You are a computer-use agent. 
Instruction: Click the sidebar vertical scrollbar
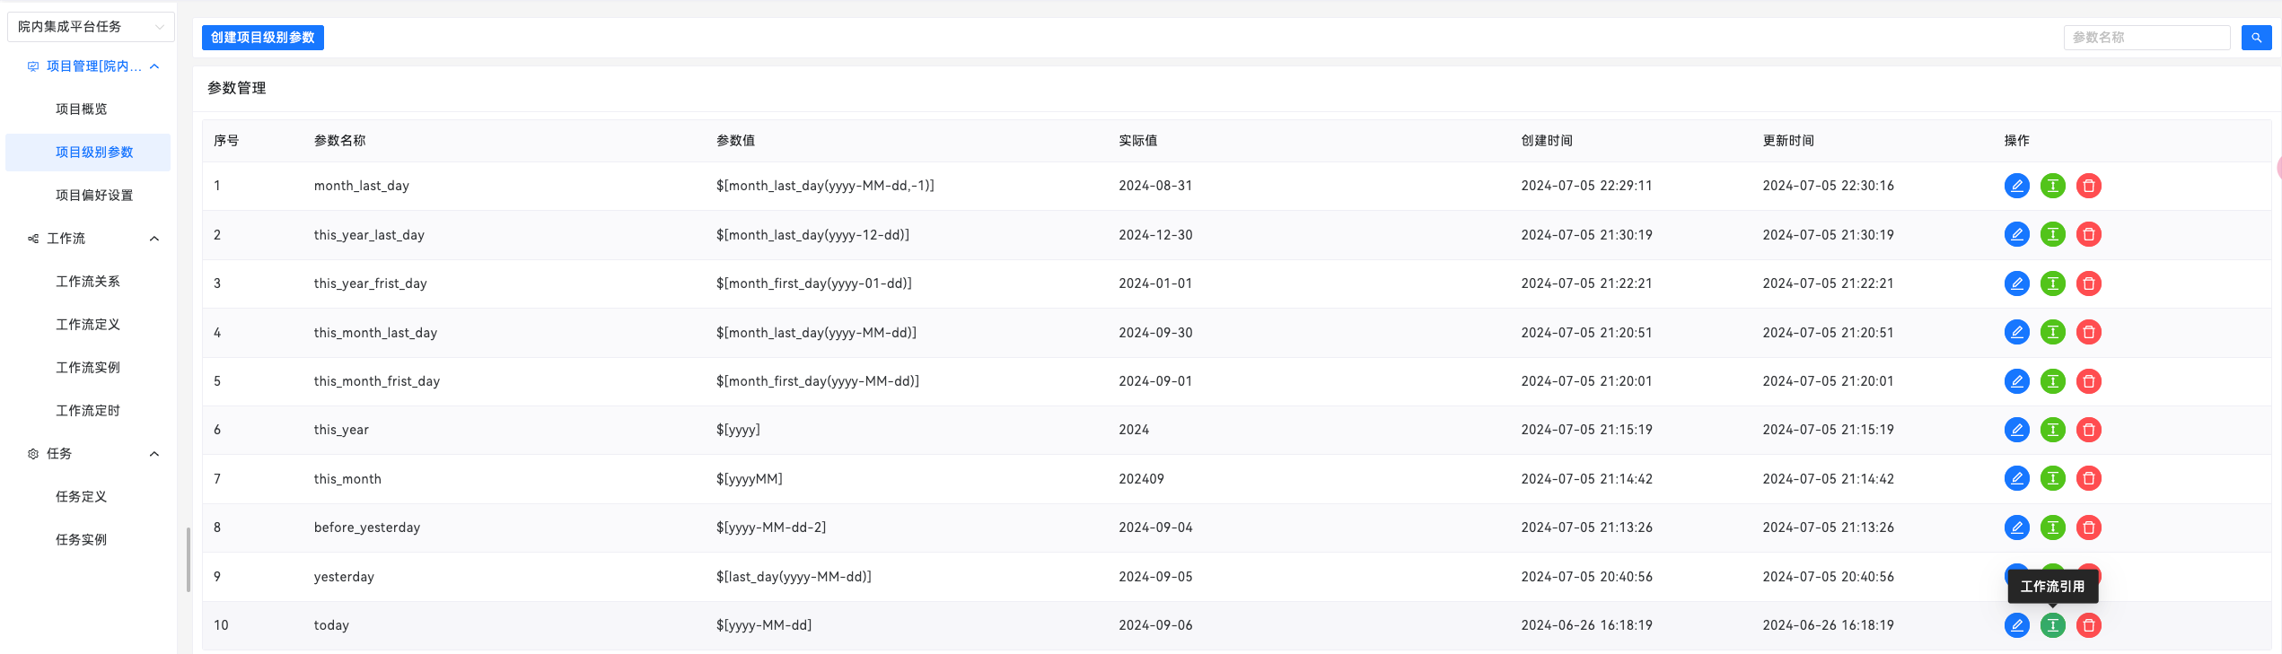(189, 560)
